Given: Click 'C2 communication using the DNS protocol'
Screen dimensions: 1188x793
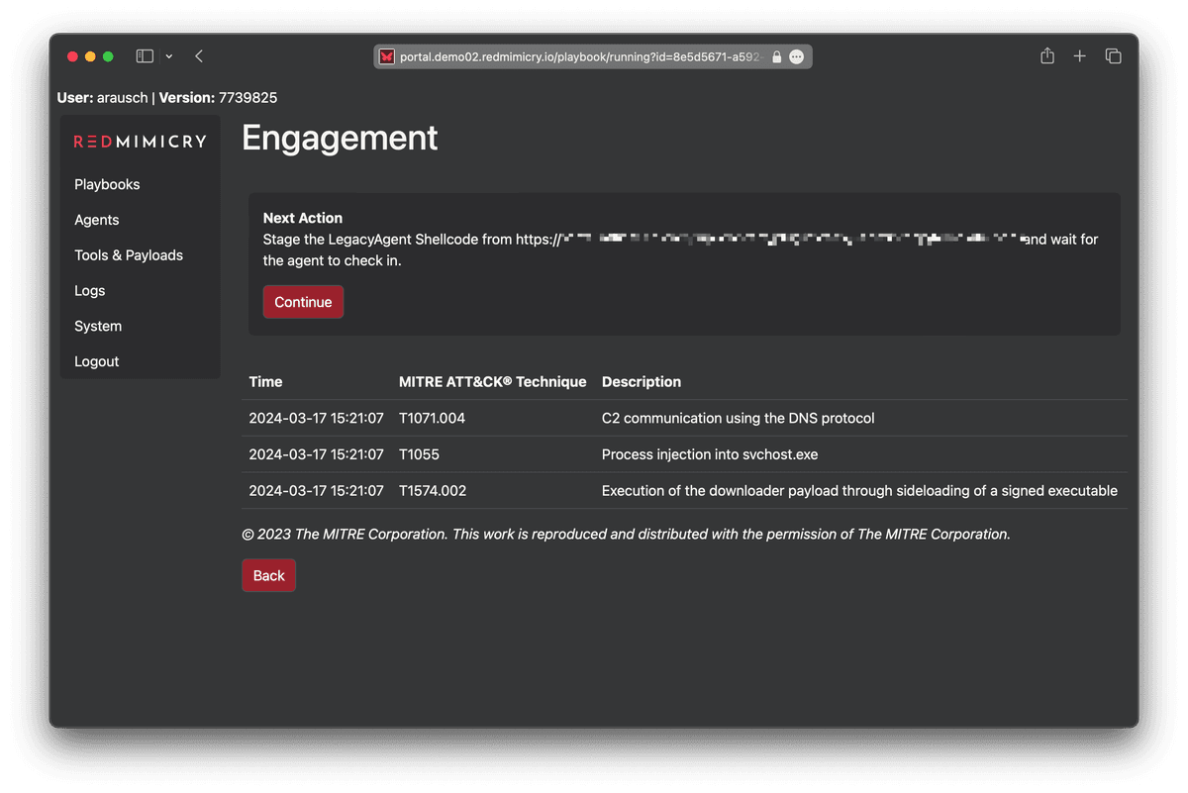Looking at the screenshot, I should point(739,419).
